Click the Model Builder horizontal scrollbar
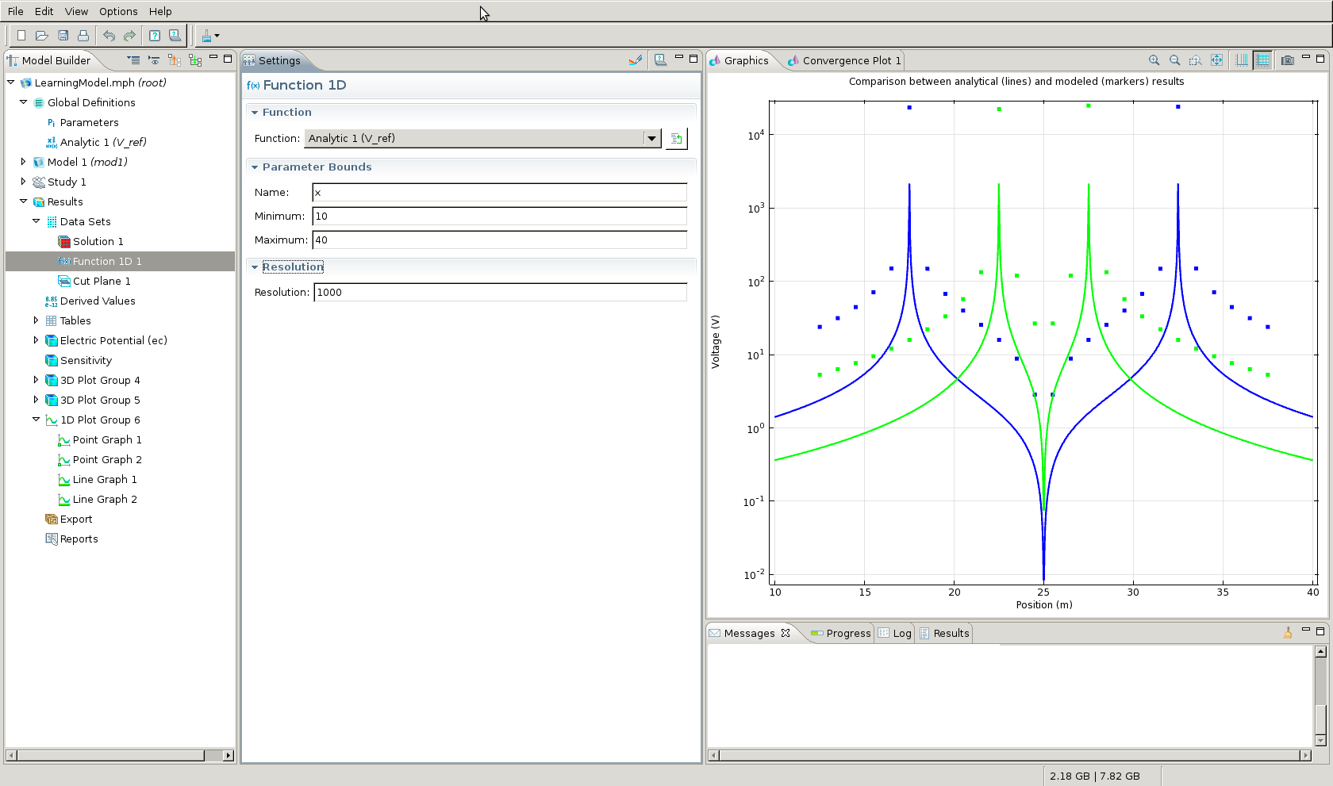Screen dimensions: 1333x786 [x=111, y=755]
